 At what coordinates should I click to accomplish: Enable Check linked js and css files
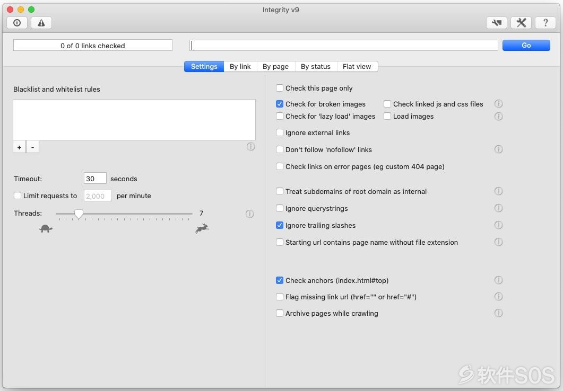tap(387, 104)
